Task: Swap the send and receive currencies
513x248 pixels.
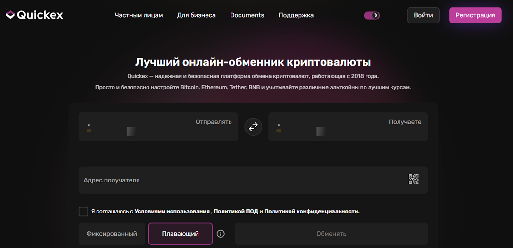Action: [x=253, y=127]
